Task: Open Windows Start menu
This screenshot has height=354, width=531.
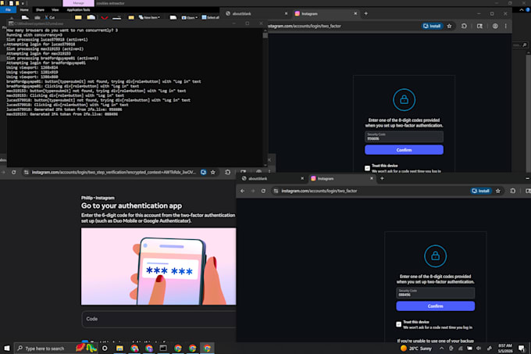Action: (x=6, y=349)
